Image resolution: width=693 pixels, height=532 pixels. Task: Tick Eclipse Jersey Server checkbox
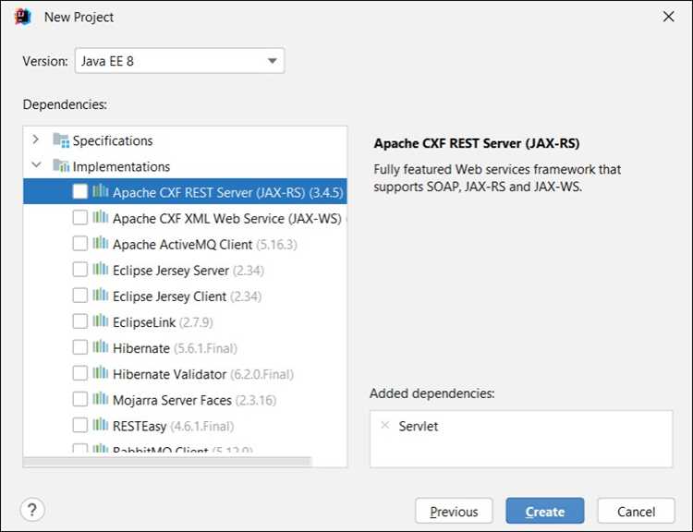click(x=80, y=269)
